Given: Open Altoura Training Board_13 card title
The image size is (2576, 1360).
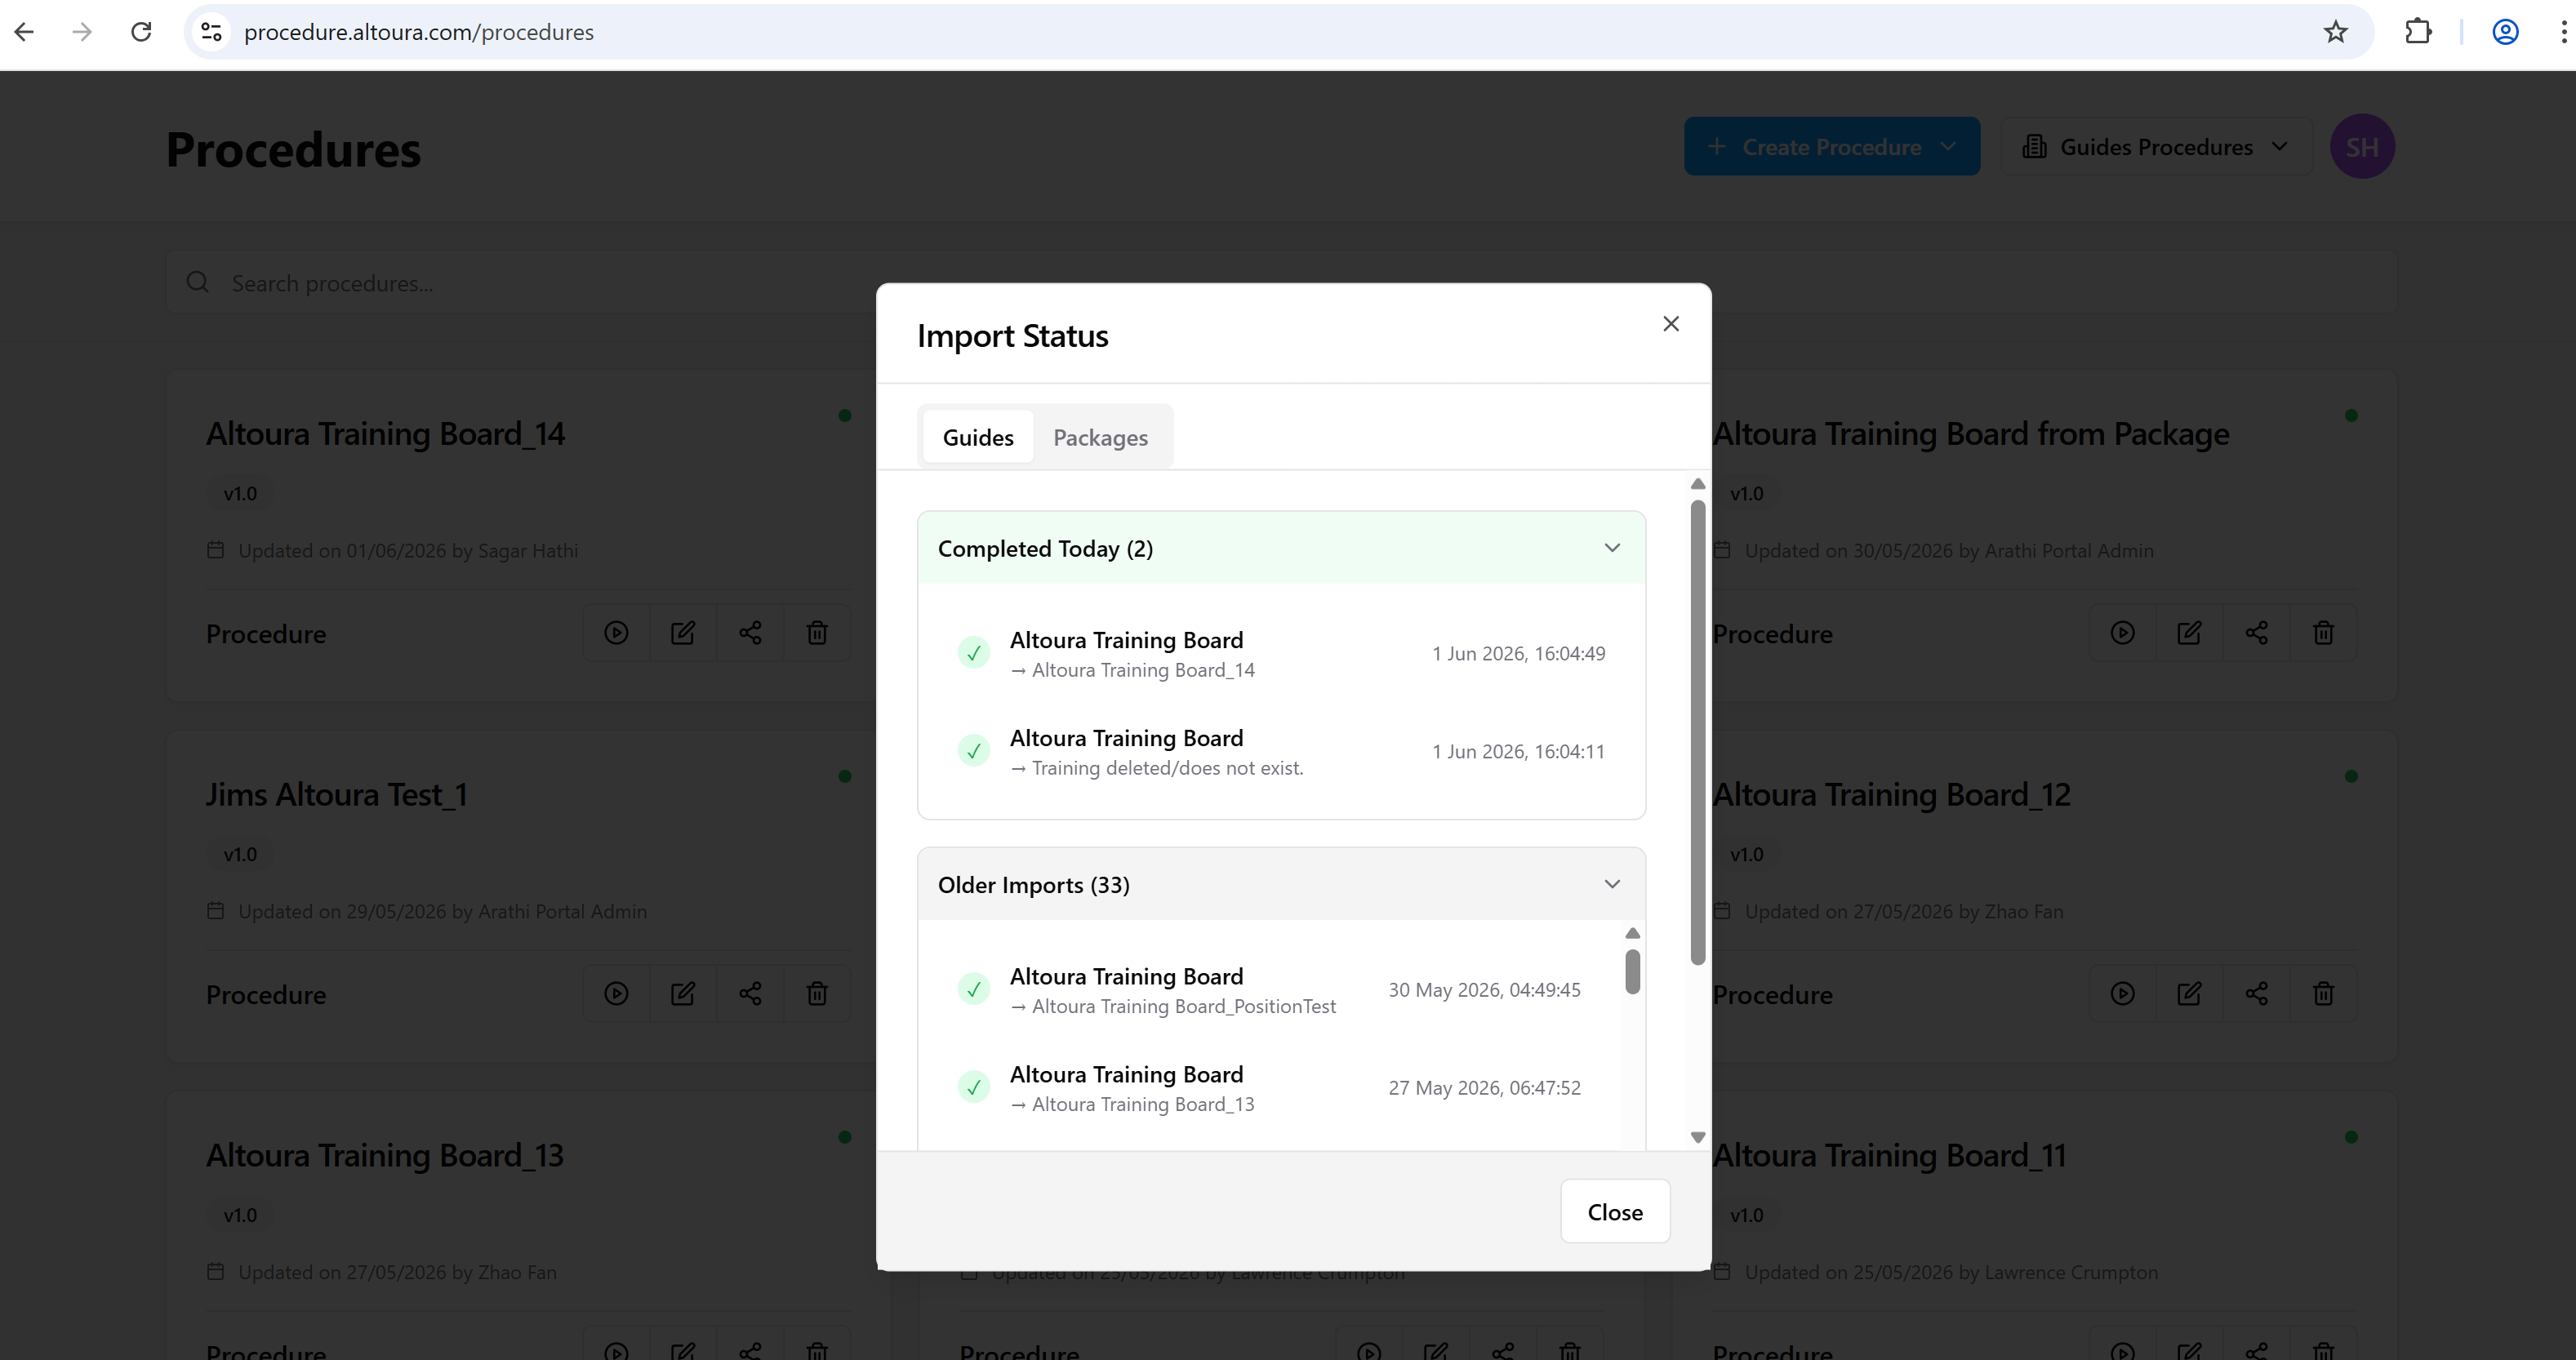Looking at the screenshot, I should (x=385, y=1156).
